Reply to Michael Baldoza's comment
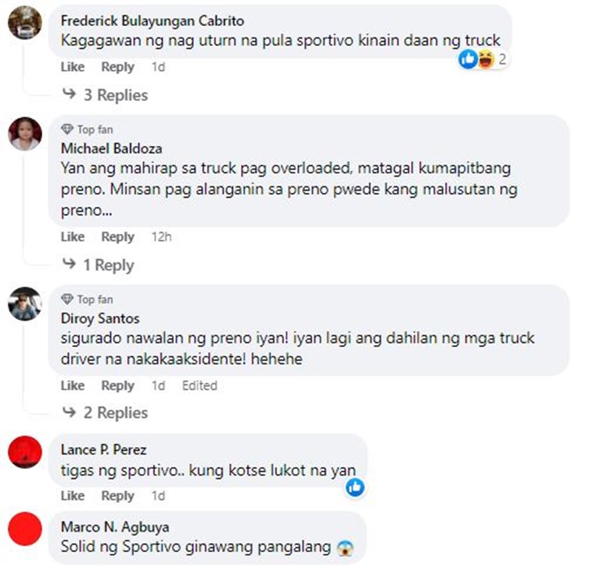The image size is (611, 566). [x=117, y=236]
